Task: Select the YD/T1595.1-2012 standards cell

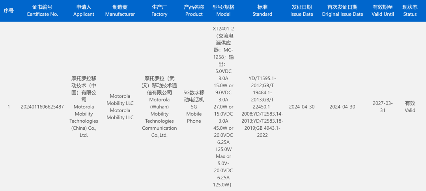Action: point(262,107)
